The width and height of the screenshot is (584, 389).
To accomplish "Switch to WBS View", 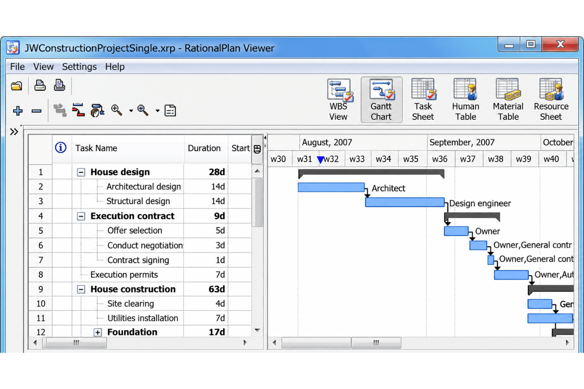I will coord(339,100).
